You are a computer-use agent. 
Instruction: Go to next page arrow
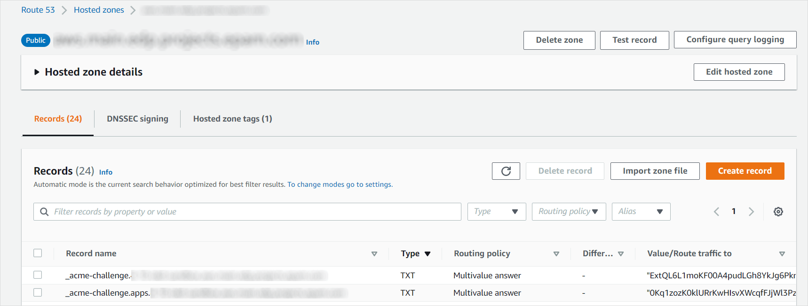pos(751,212)
